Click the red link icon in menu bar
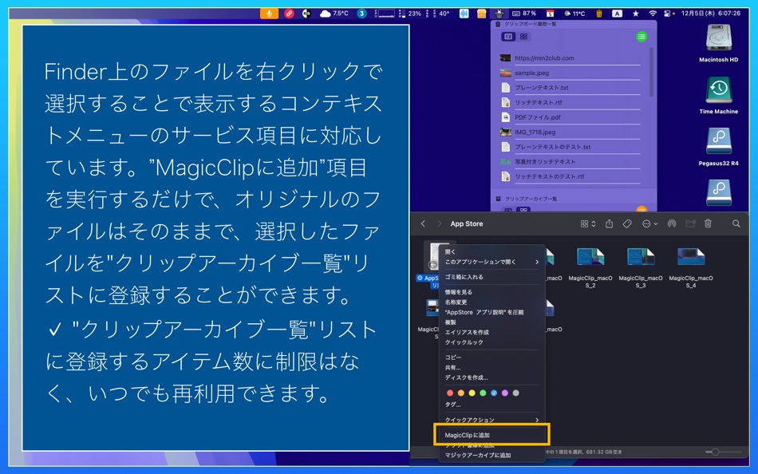Image resolution: width=758 pixels, height=474 pixels. click(x=289, y=14)
